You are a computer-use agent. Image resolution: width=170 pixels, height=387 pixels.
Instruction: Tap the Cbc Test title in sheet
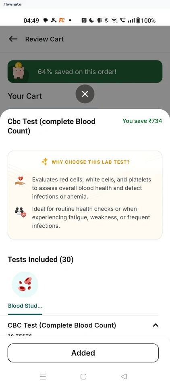52,126
